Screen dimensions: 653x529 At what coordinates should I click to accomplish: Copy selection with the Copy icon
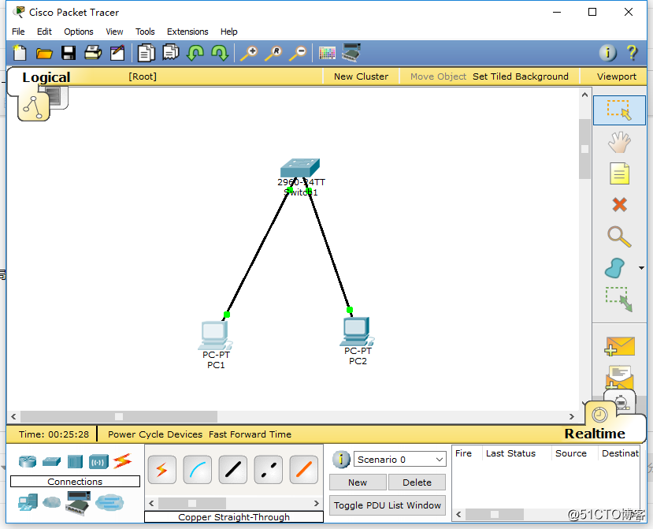147,53
